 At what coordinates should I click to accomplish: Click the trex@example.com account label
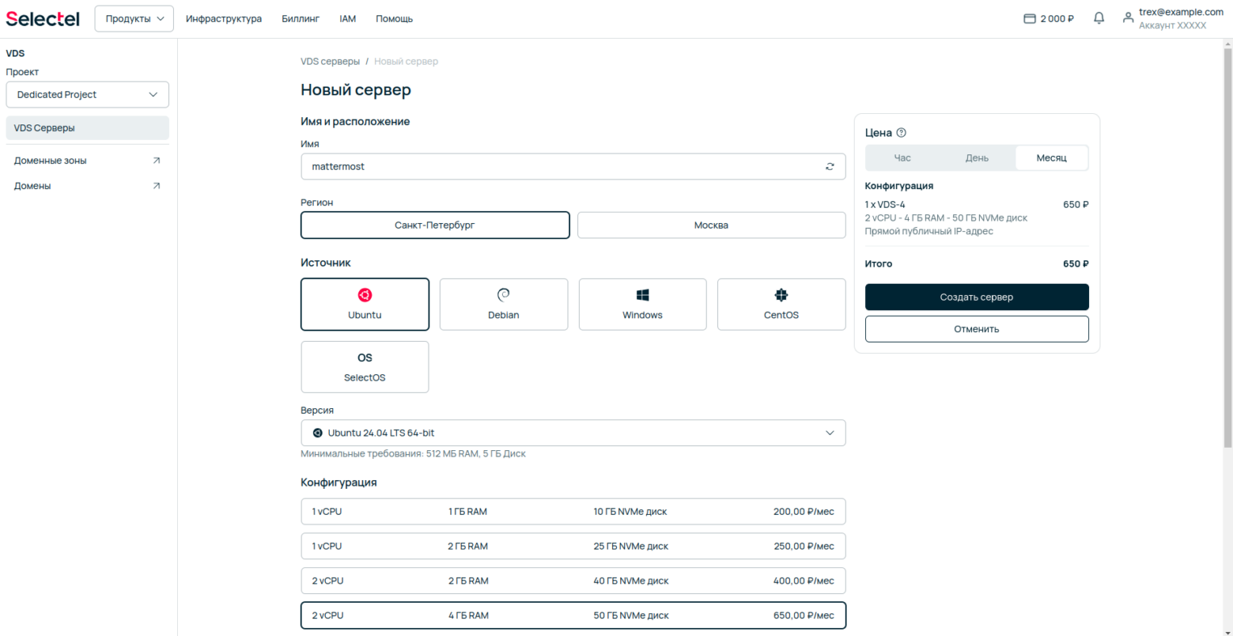tap(1181, 12)
